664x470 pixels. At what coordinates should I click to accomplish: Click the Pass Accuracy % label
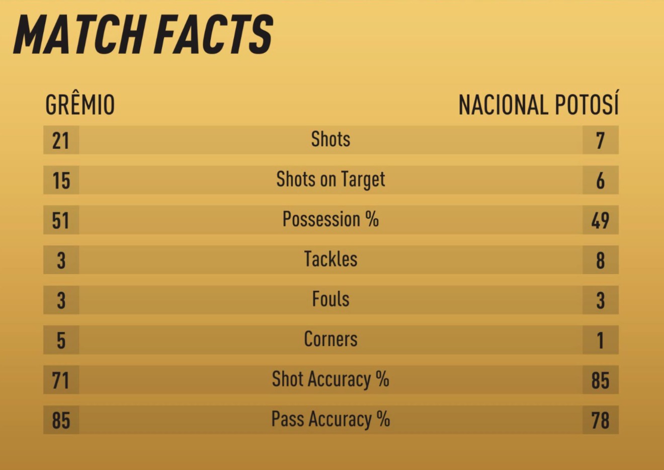pos(330,419)
